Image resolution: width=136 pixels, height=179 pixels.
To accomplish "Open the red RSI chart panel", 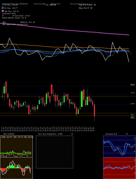I will click(x=119, y=168).
